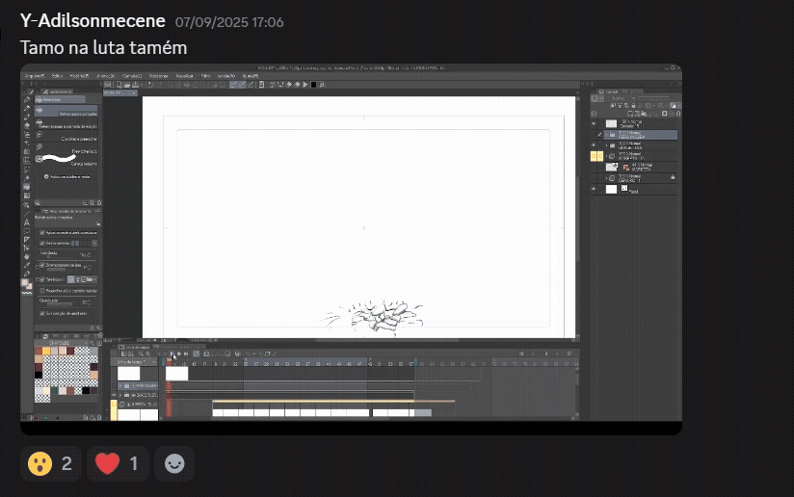The height and width of the screenshot is (497, 794).
Task: Click the Undo arrow in command bar
Action: point(150,85)
